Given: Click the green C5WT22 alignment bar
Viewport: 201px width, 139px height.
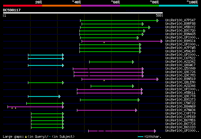Looking at the screenshot, I should coord(45,103).
